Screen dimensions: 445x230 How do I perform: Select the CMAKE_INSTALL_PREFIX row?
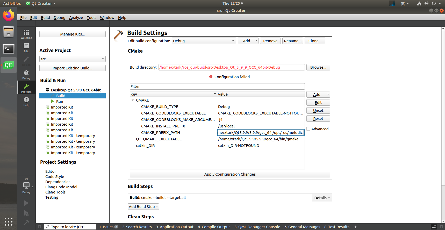pos(217,126)
